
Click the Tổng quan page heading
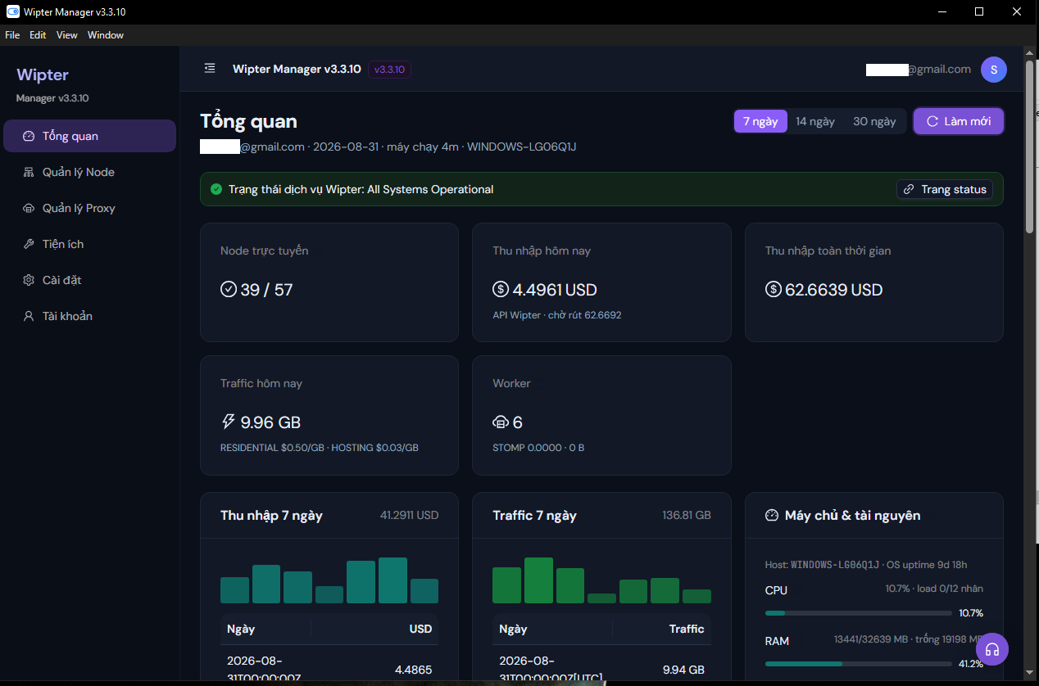[248, 121]
